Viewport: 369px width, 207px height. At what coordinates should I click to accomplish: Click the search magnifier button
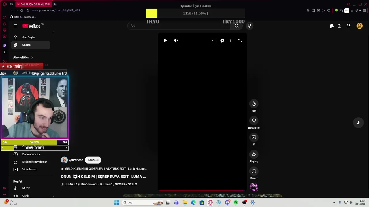[x=236, y=26]
